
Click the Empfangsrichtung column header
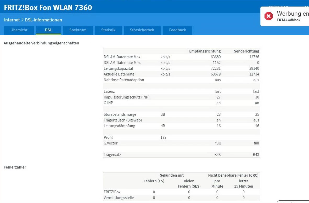click(x=205, y=51)
